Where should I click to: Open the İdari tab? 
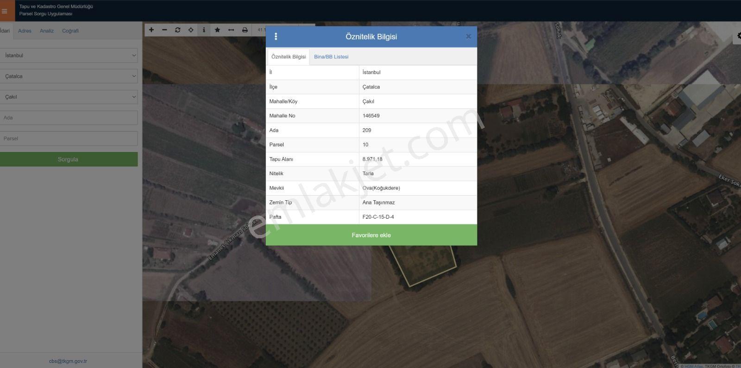pyautogui.click(x=5, y=31)
